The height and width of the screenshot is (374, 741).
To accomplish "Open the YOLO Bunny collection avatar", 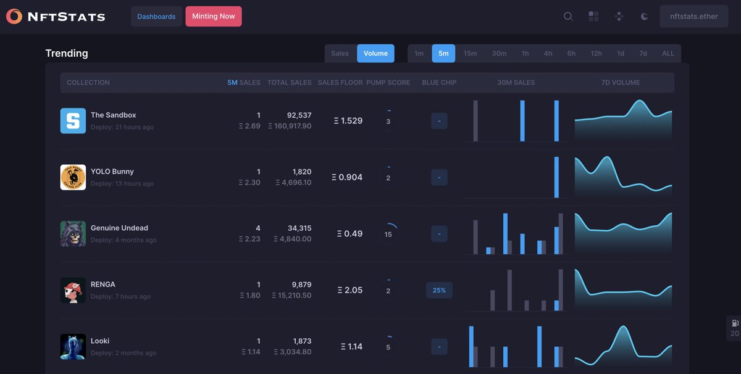I will click(x=73, y=177).
